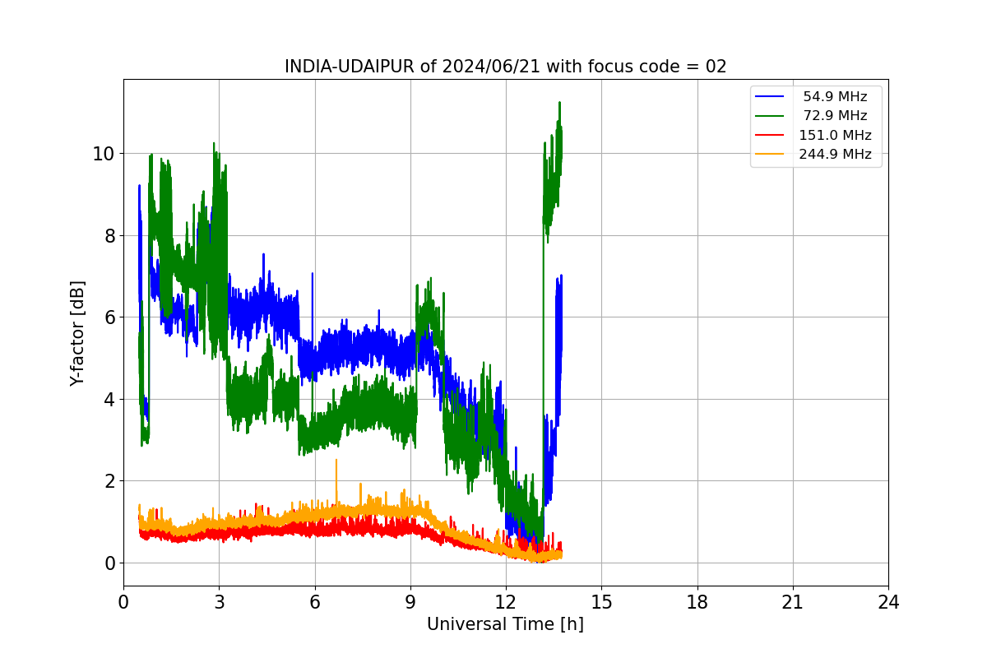
Task: Click x-axis tick label 3
Action: click(219, 602)
